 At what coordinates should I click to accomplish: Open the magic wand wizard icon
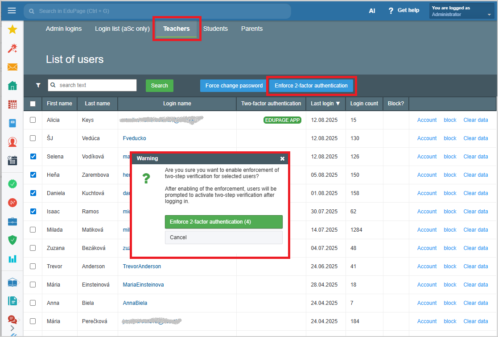(x=12, y=48)
